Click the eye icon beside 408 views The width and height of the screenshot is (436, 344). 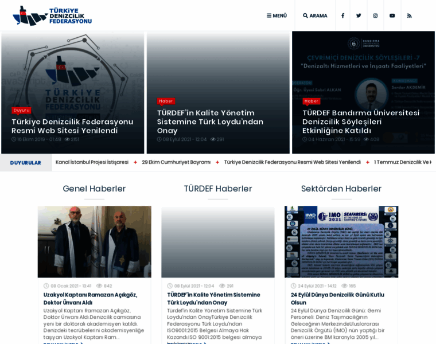tap(366, 139)
